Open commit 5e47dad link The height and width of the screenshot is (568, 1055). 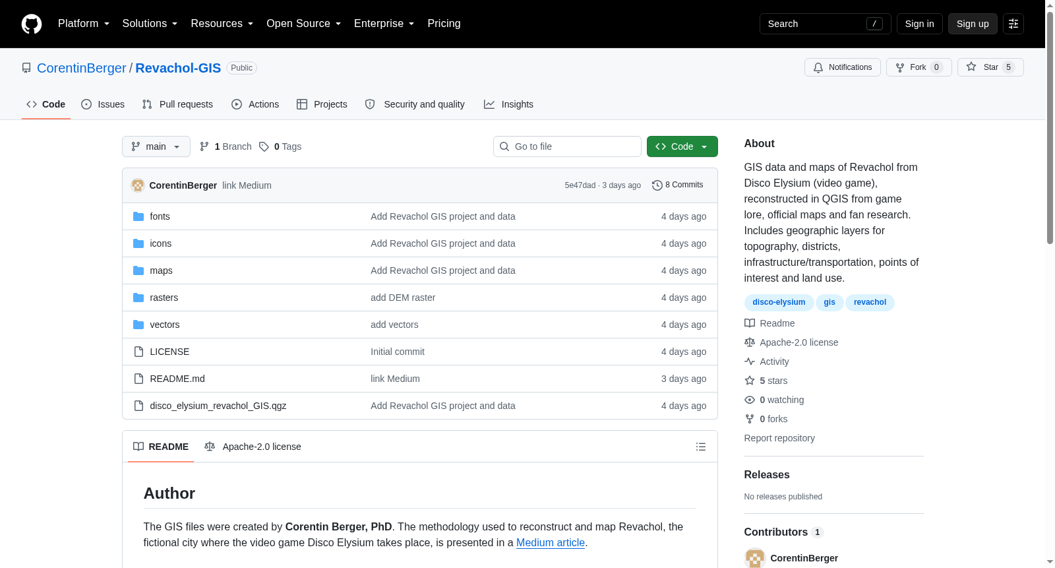(580, 185)
